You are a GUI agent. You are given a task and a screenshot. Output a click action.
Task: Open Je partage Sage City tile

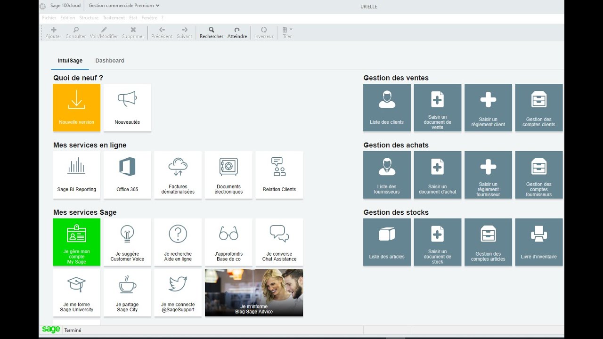pyautogui.click(x=127, y=292)
